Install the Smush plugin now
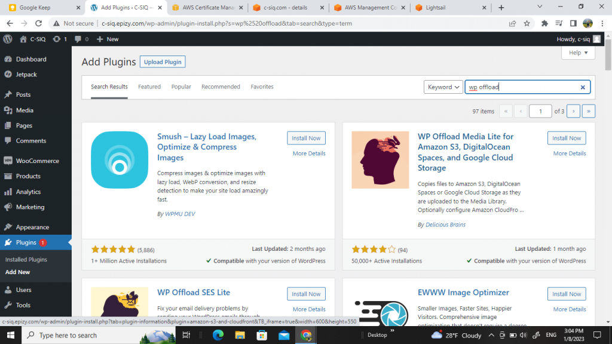The image size is (612, 344). [x=306, y=138]
